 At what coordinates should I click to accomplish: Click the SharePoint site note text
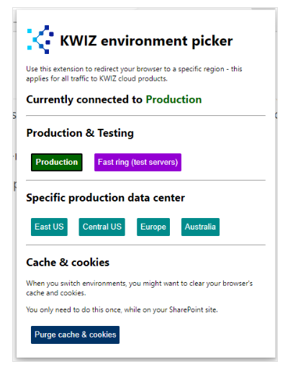click(x=122, y=310)
